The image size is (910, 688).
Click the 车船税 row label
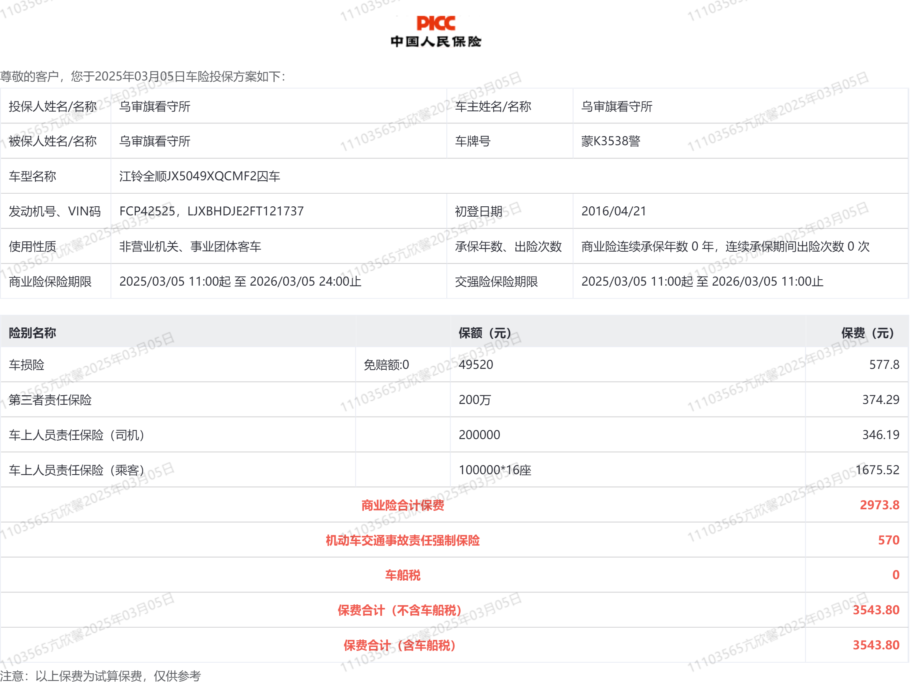(403, 575)
